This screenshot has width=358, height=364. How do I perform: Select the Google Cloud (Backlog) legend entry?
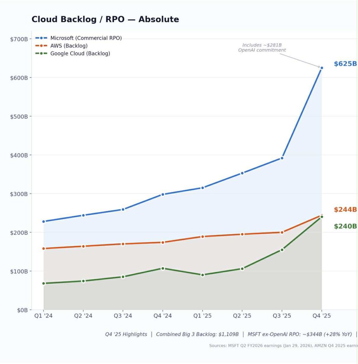[73, 53]
